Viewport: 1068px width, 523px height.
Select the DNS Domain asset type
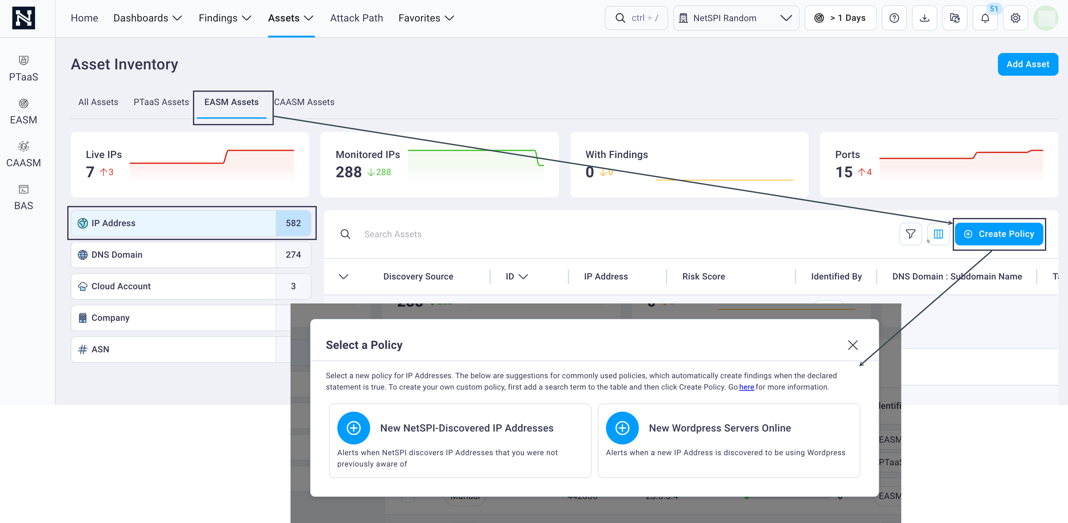coord(191,255)
